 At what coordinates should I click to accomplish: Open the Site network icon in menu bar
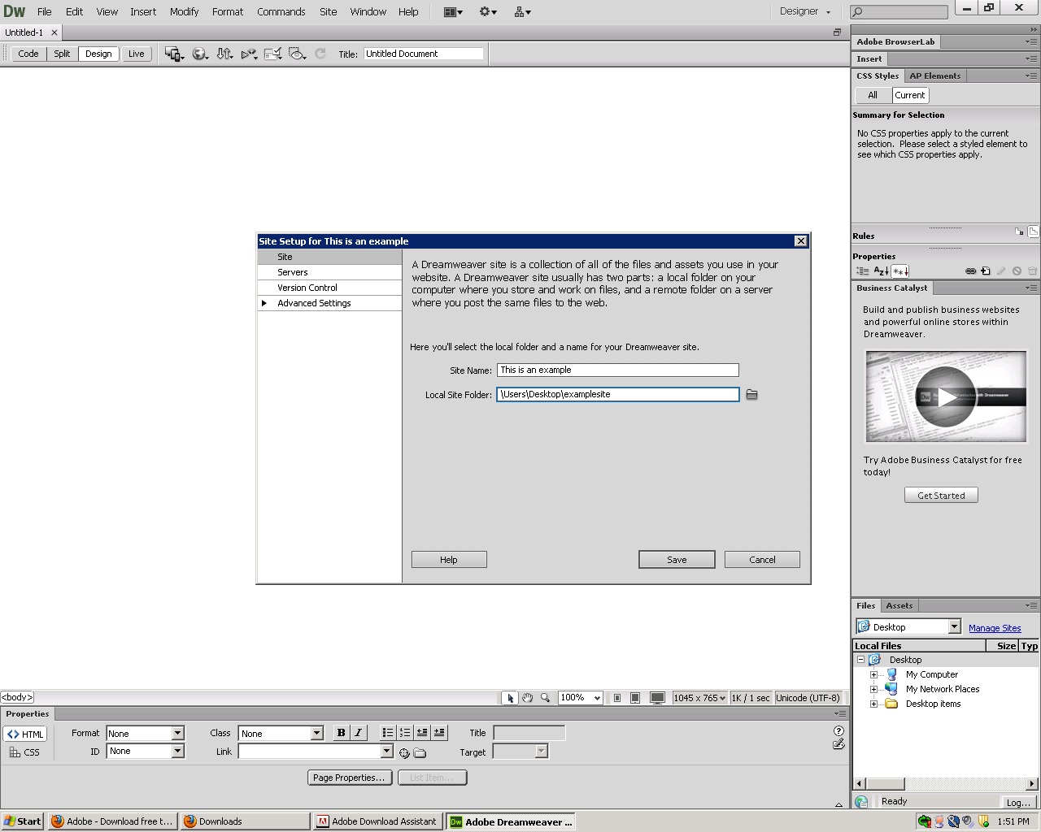[522, 11]
